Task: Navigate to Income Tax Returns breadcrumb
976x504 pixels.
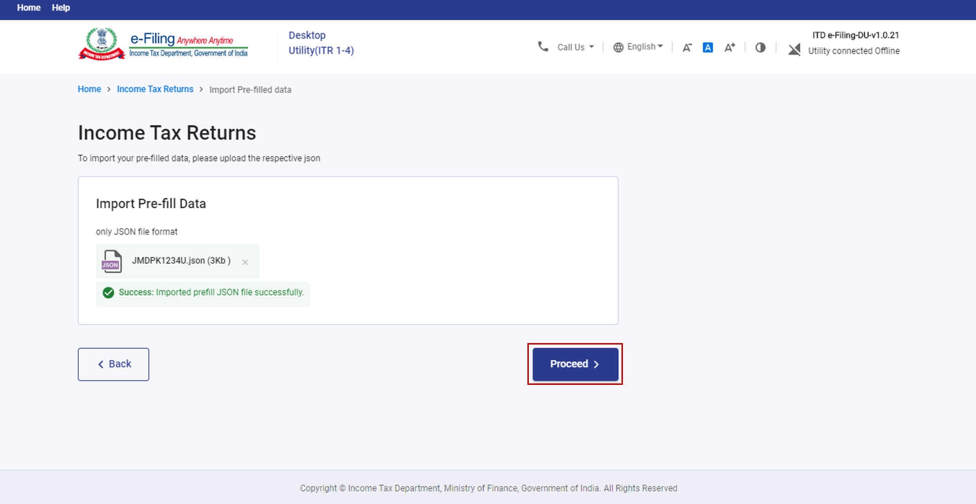Action: pyautogui.click(x=155, y=89)
